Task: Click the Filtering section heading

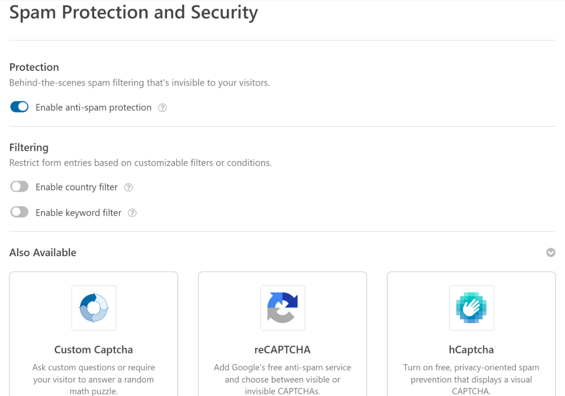Action: point(29,147)
